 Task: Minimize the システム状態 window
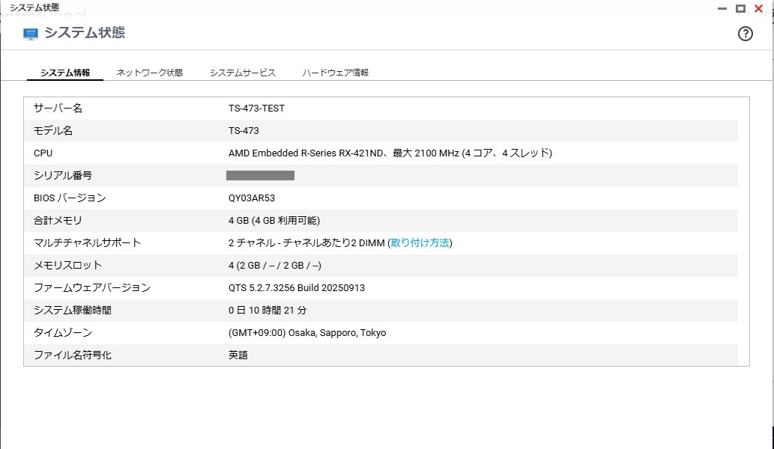[722, 8]
